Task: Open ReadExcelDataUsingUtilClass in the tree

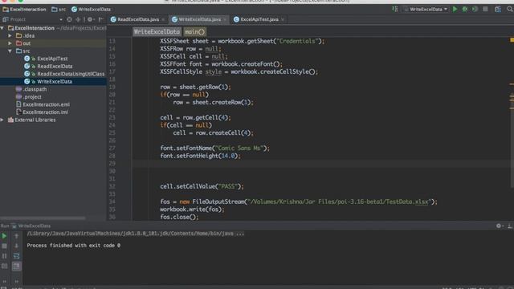Action: click(x=71, y=74)
